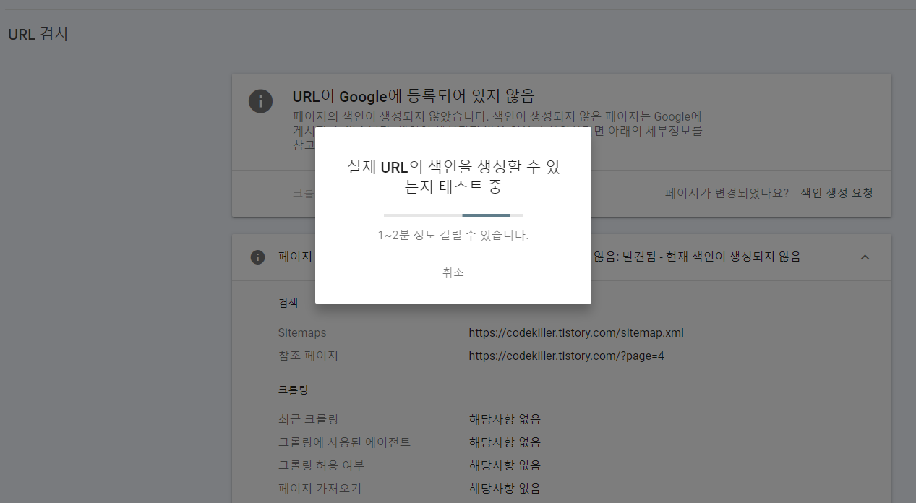Open the sitemap.xml link
This screenshot has height=503, width=916.
pyautogui.click(x=575, y=332)
